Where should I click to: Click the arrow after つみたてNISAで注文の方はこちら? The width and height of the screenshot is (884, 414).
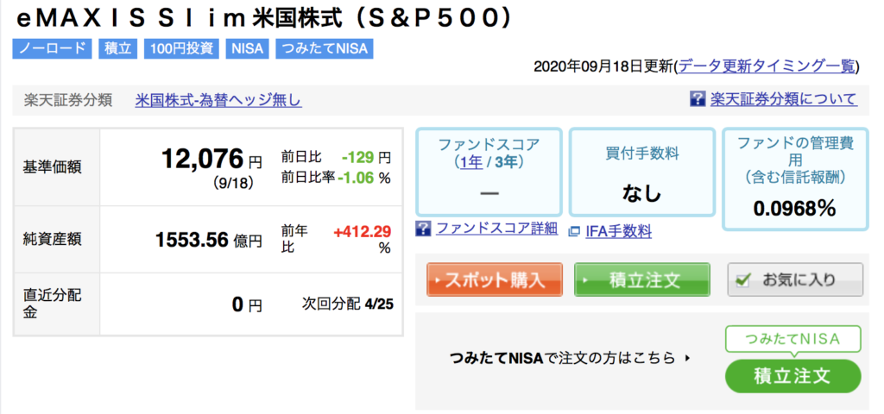click(686, 357)
